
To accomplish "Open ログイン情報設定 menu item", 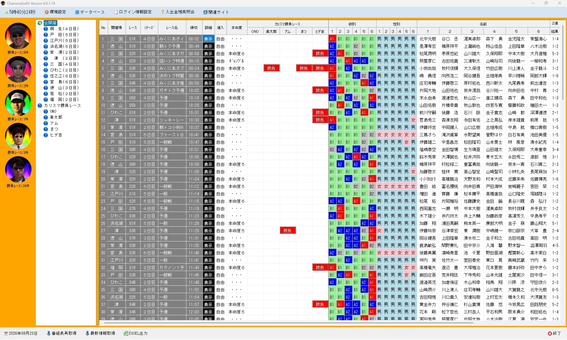I will (x=133, y=12).
